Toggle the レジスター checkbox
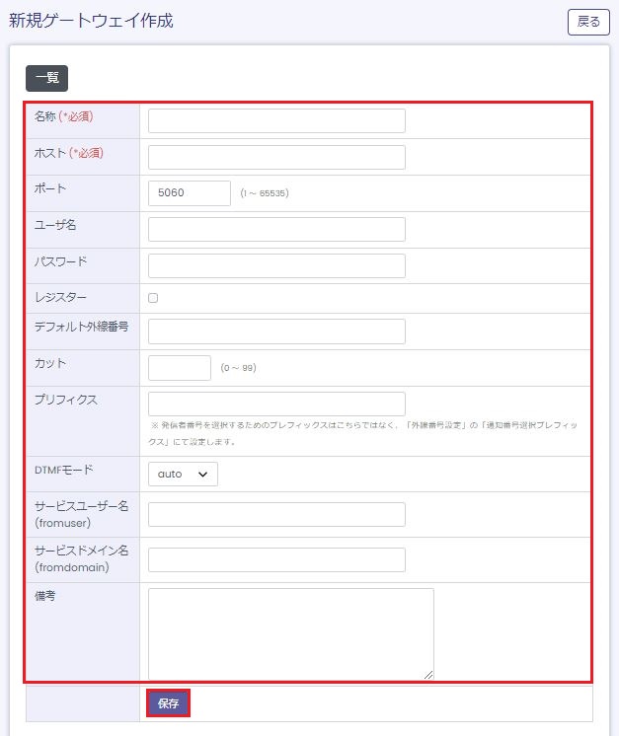 click(153, 297)
